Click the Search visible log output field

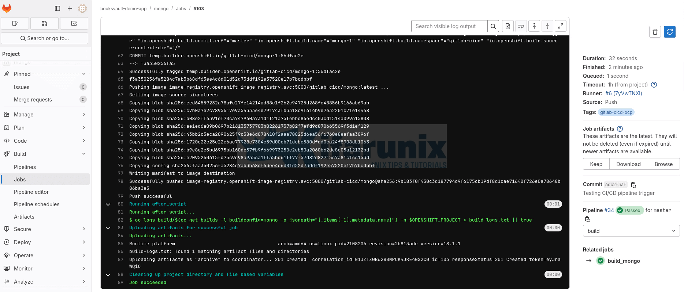coord(449,26)
